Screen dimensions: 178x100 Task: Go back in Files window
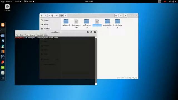(x=42, y=16)
